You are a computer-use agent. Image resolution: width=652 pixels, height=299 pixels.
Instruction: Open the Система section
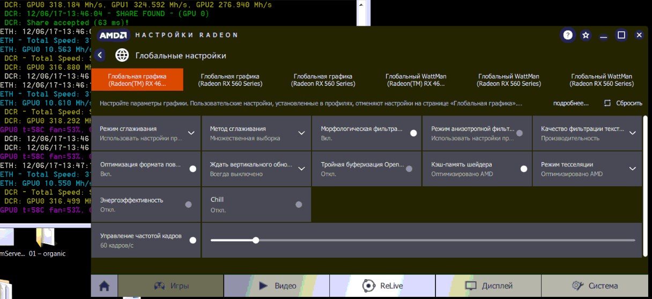click(x=595, y=286)
